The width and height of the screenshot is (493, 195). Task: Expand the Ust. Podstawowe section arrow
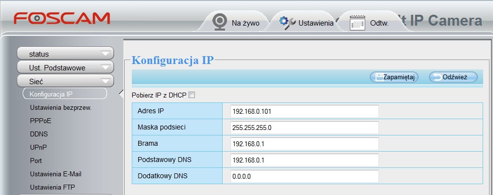pos(105,68)
